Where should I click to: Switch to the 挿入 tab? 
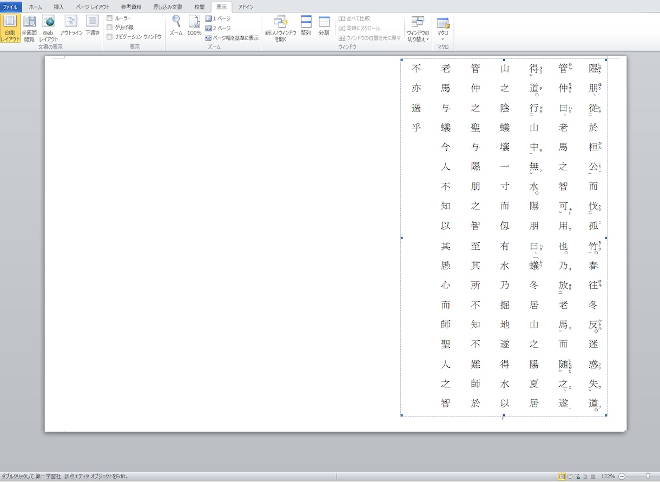[x=58, y=7]
